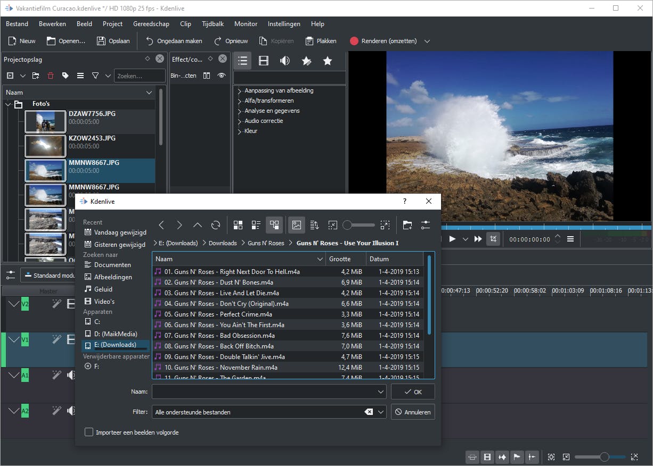Click the Annuleren button
This screenshot has width=653, height=466.
point(413,412)
